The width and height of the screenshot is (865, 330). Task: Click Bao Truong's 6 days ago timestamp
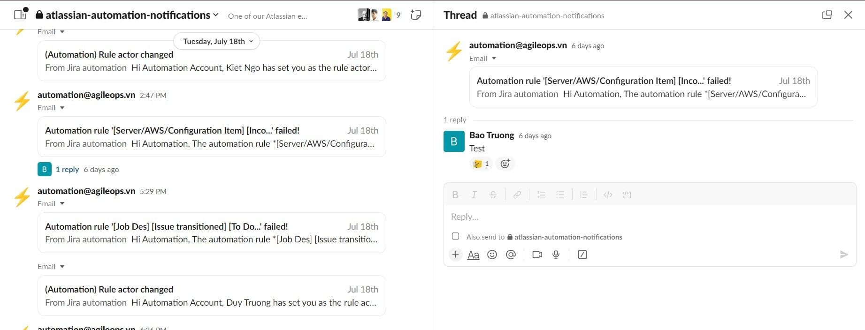click(535, 136)
